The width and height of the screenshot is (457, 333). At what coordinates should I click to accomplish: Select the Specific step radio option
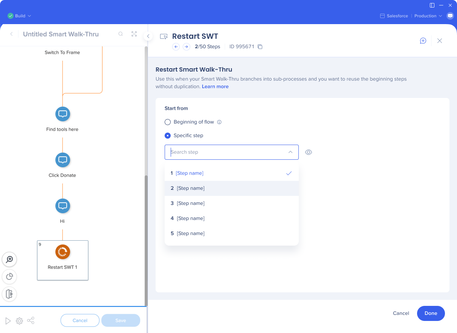[168, 136]
